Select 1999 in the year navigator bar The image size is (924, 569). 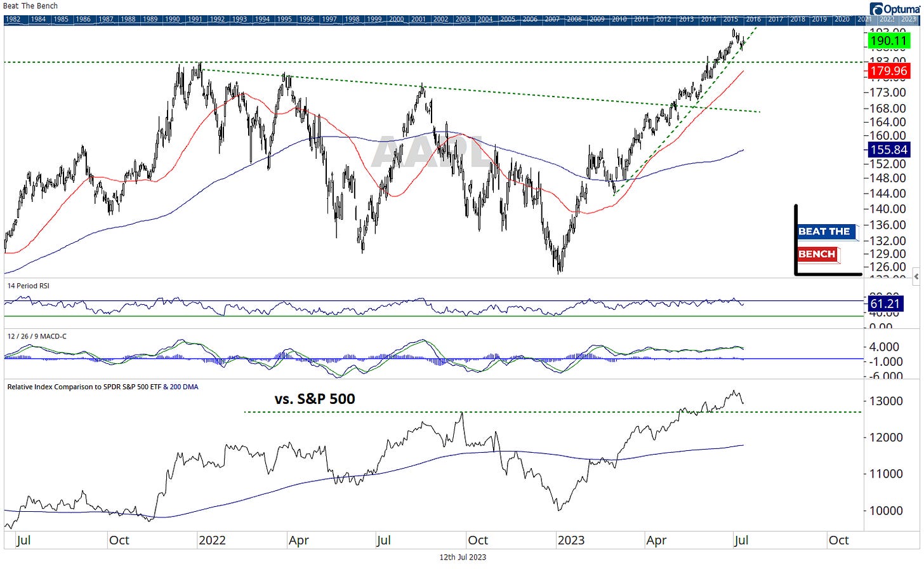click(x=374, y=19)
